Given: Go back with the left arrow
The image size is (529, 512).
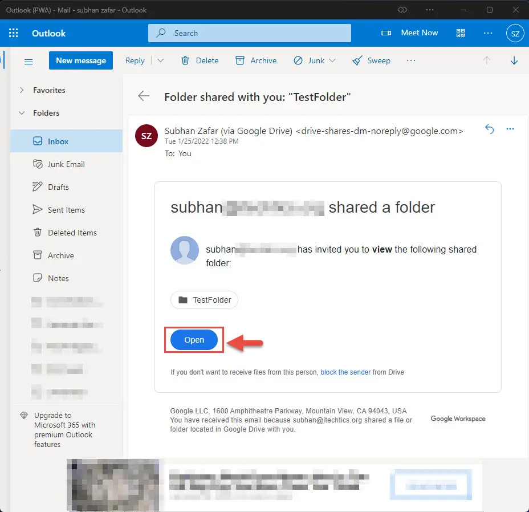Looking at the screenshot, I should click(x=144, y=96).
